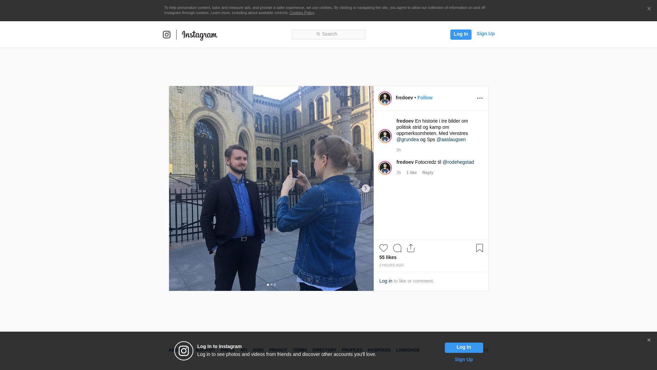
Task: Click the search magnifier icon
Action: pyautogui.click(x=318, y=34)
